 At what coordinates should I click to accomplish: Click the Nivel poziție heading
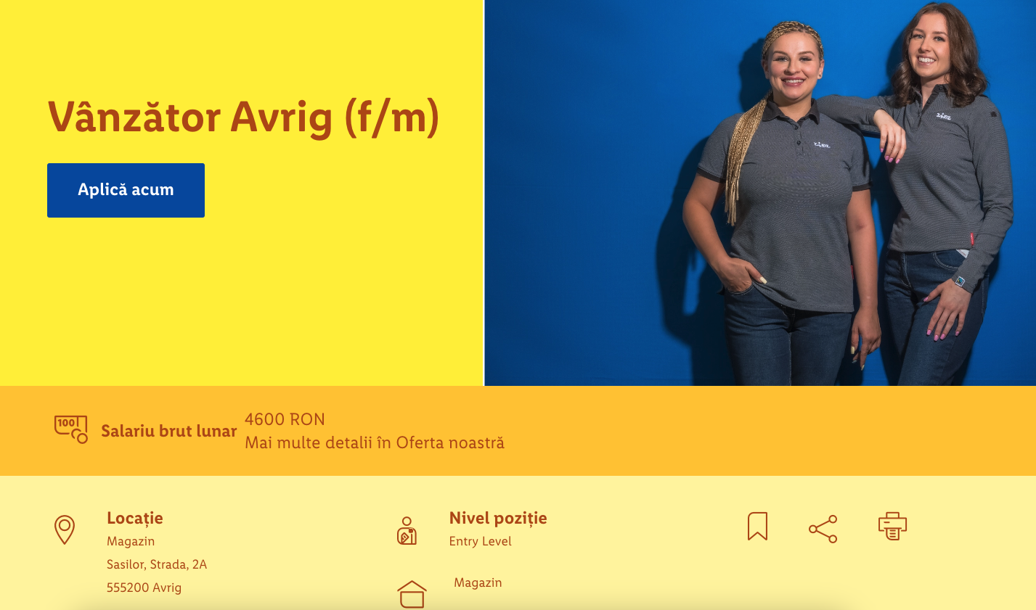point(498,518)
